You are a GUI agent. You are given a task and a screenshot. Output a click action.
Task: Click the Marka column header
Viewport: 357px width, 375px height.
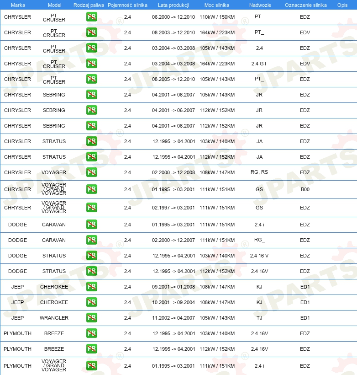[x=18, y=5]
